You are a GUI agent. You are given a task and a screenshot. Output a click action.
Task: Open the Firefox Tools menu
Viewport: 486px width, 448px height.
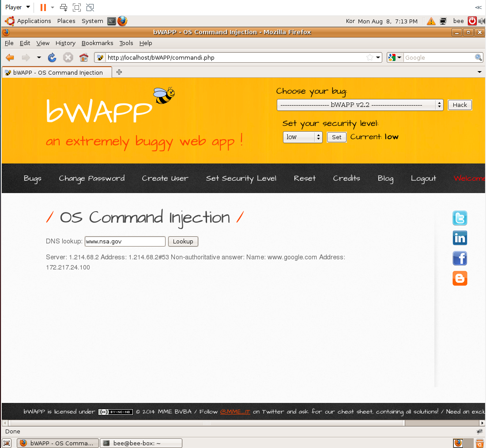126,43
